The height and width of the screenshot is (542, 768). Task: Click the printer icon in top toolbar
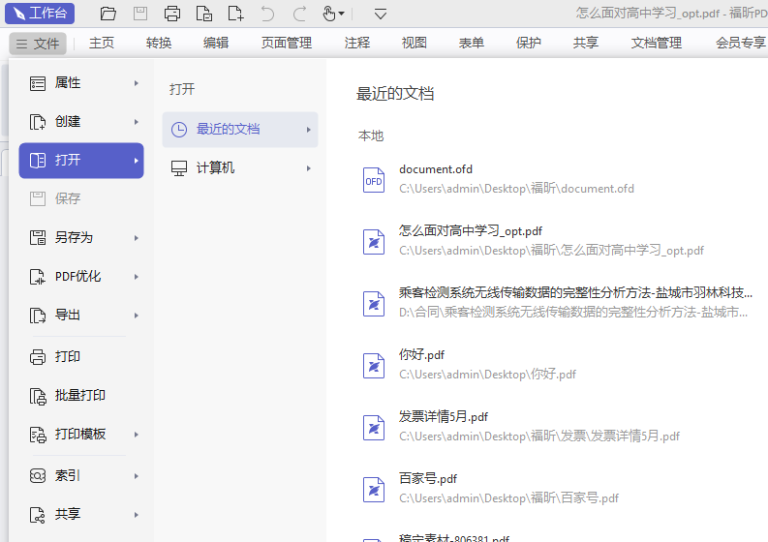point(172,14)
